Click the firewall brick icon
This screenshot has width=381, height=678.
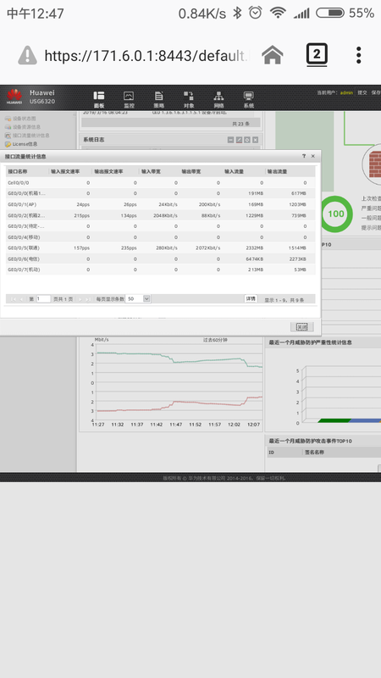[x=373, y=164]
